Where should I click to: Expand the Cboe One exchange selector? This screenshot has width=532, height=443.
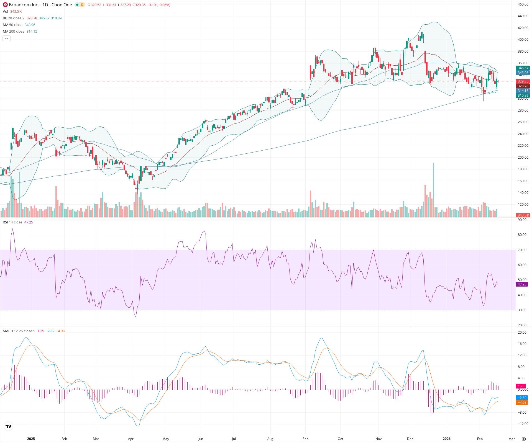(x=62, y=5)
